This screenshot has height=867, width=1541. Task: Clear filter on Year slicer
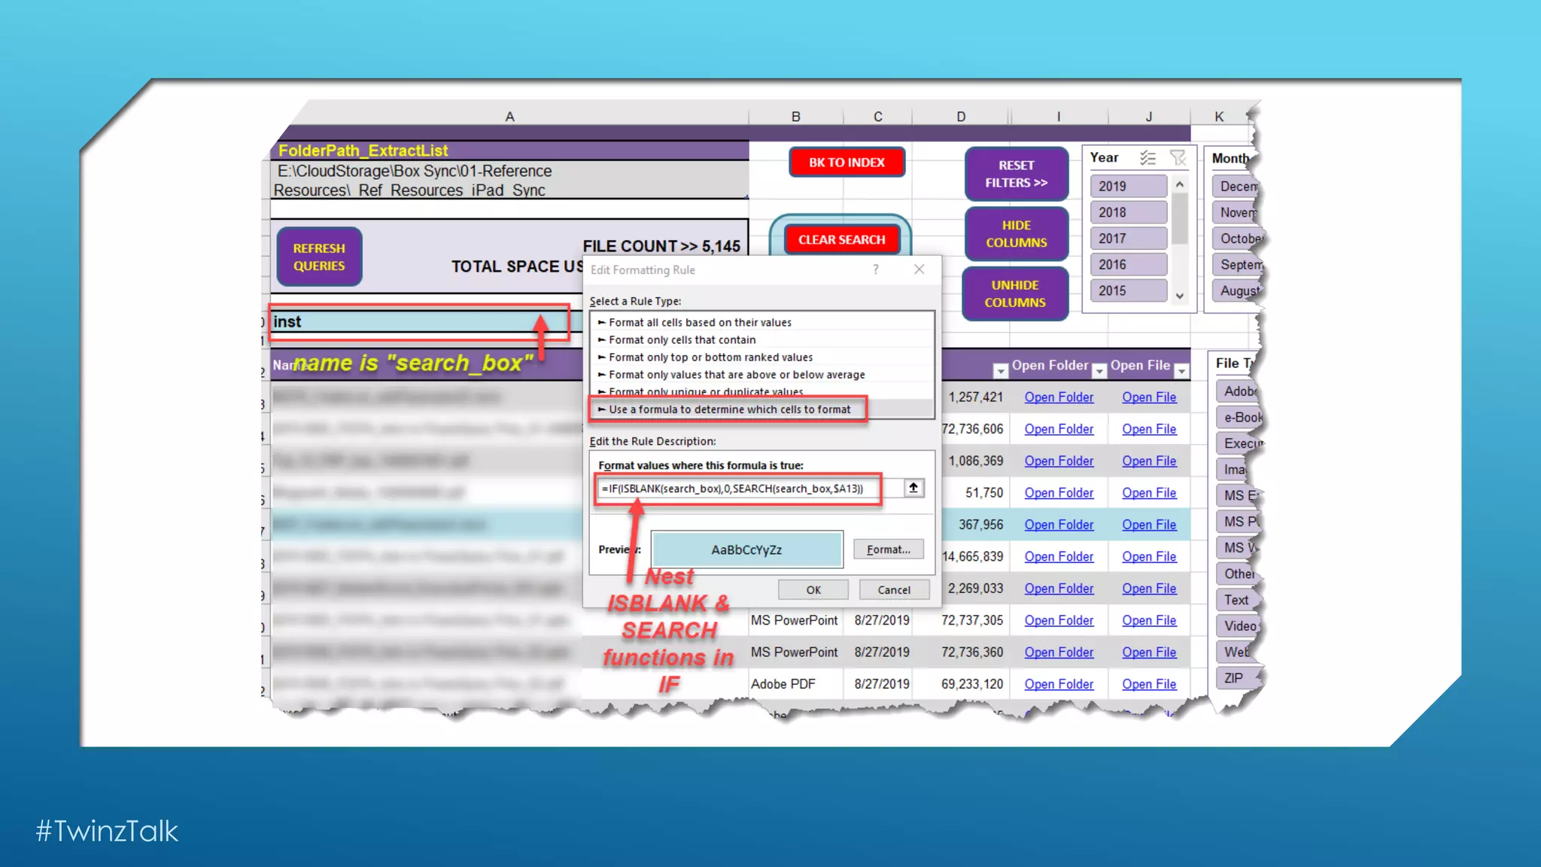tap(1178, 157)
